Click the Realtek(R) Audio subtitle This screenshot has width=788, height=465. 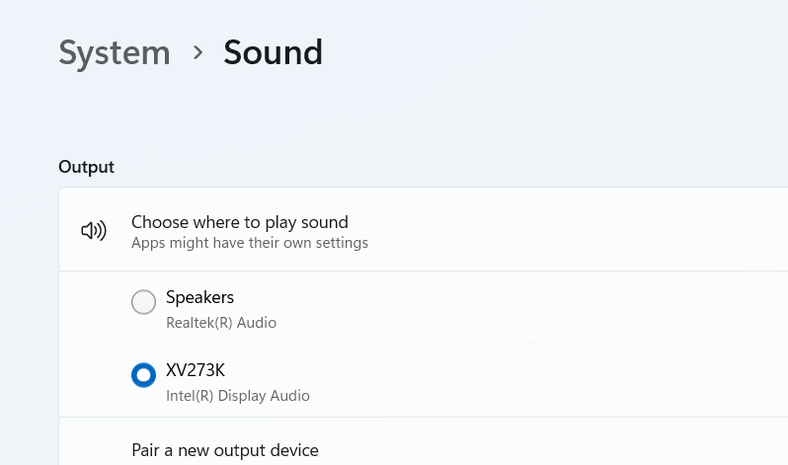pyautogui.click(x=221, y=323)
